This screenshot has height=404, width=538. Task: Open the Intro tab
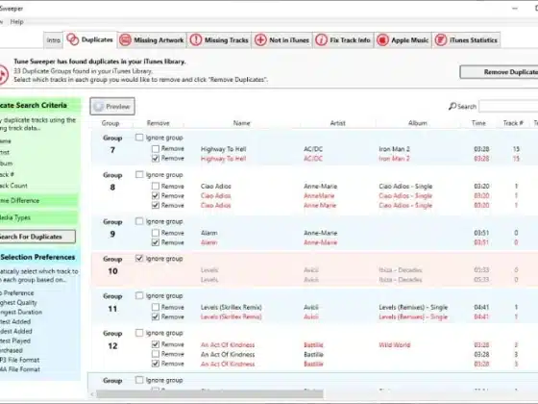(x=53, y=40)
